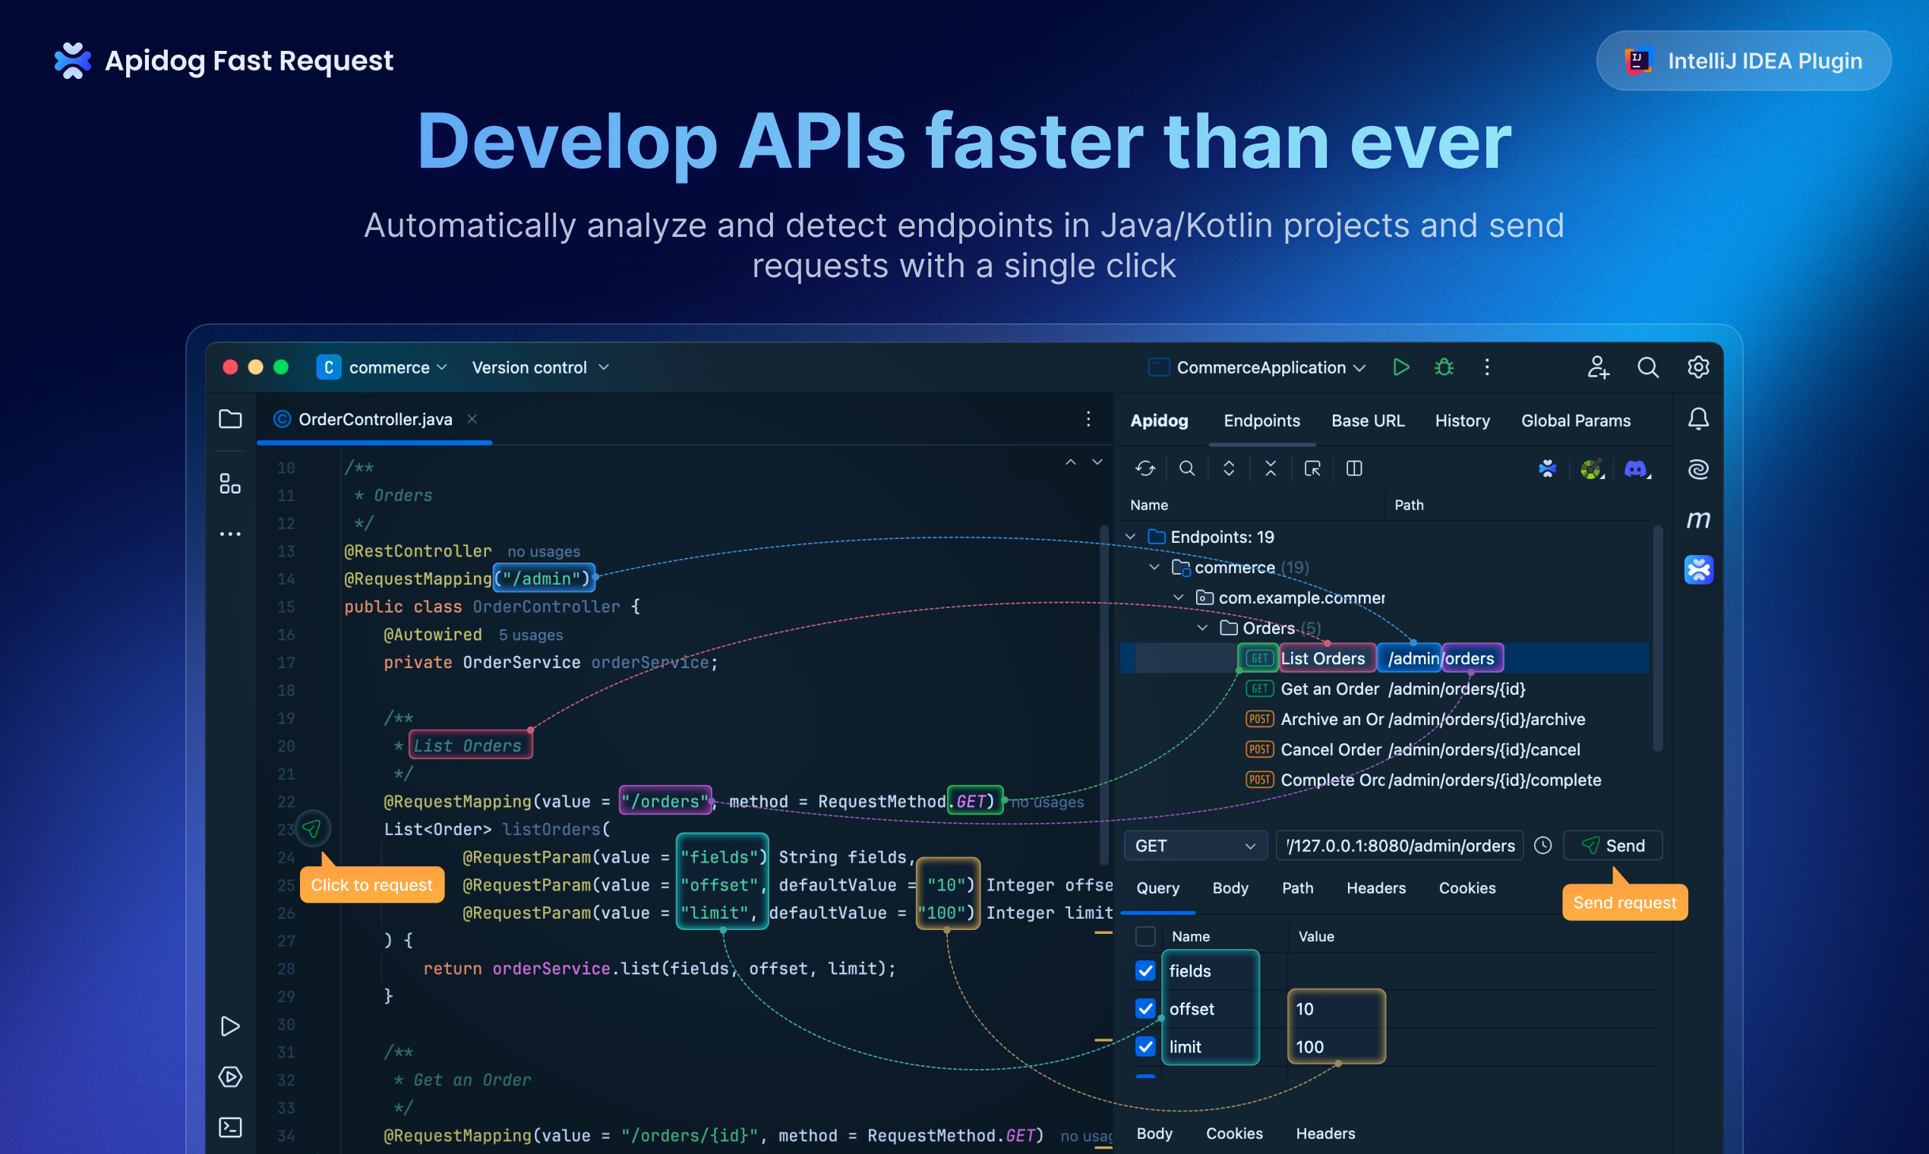The width and height of the screenshot is (1929, 1154).
Task: Open more run actions vertical dots
Action: click(x=1487, y=367)
